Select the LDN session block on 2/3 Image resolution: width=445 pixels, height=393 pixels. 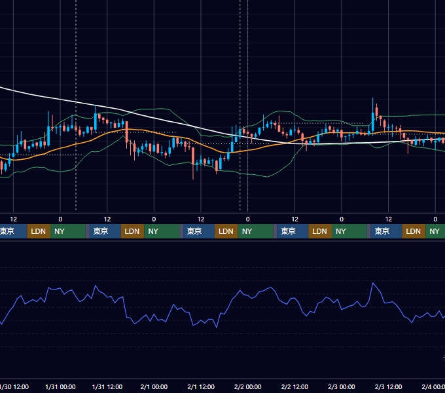click(x=414, y=231)
